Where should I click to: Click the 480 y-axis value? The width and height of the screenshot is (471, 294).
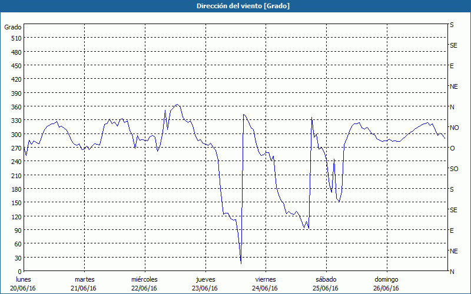(16, 52)
